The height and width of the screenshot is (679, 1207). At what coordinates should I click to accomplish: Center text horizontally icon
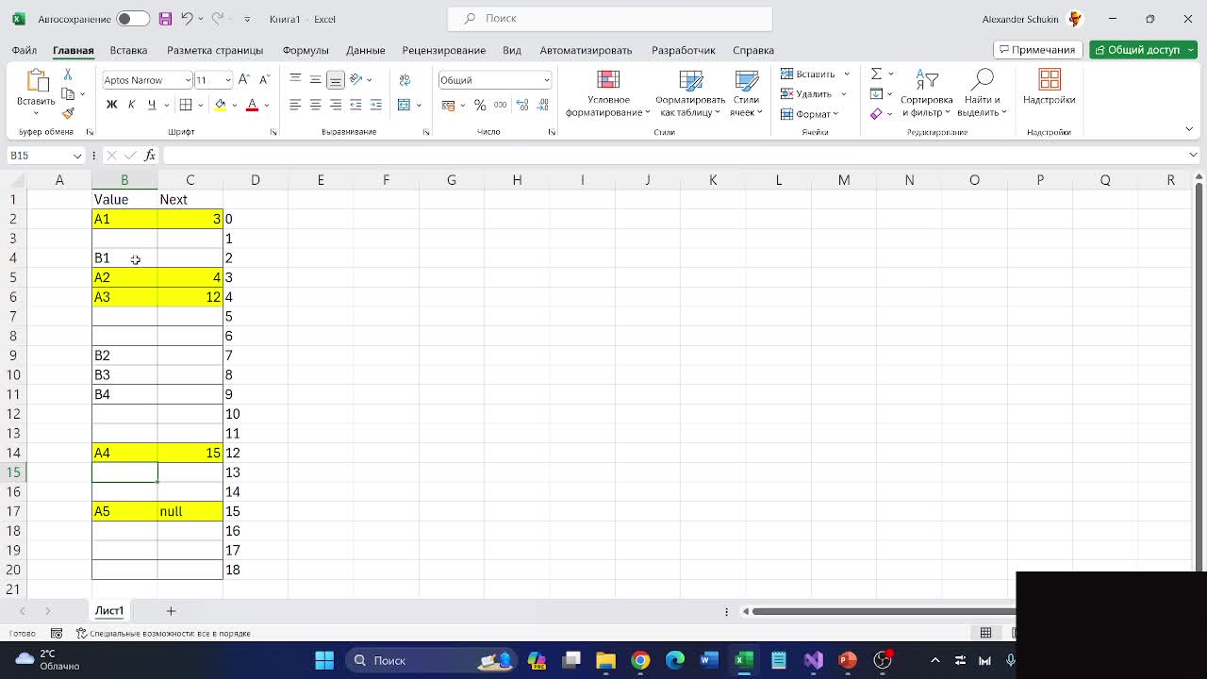click(316, 105)
